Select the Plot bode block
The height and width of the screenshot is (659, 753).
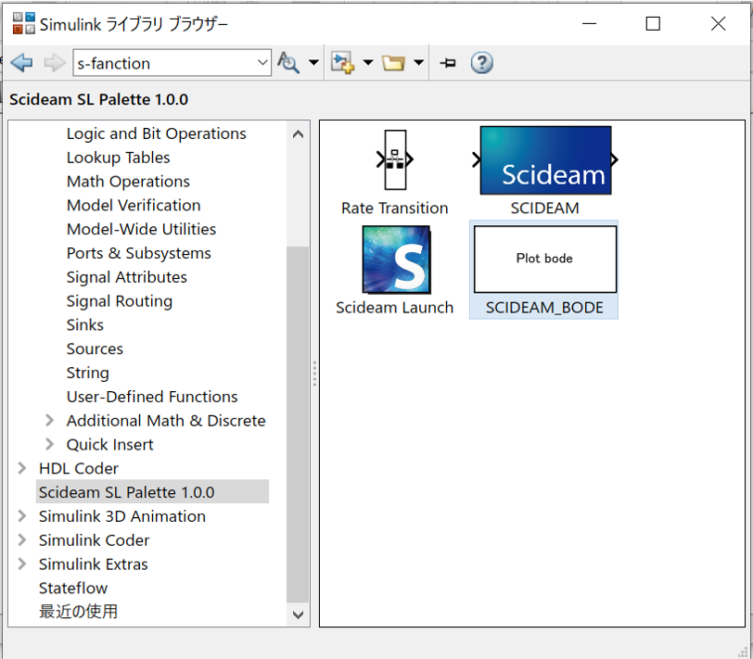[545, 260]
